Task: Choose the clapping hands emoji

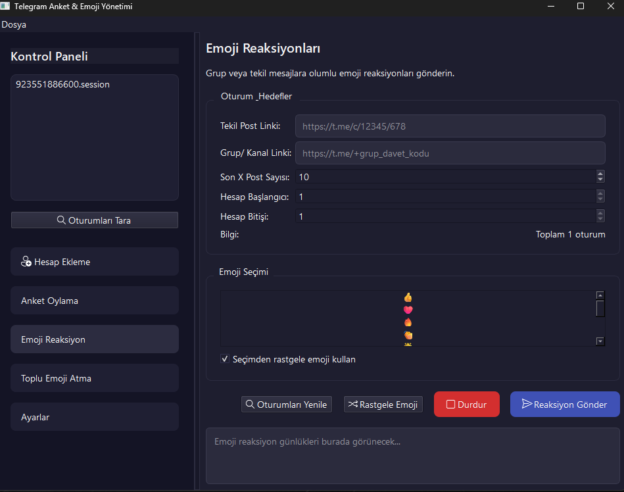Action: click(408, 335)
